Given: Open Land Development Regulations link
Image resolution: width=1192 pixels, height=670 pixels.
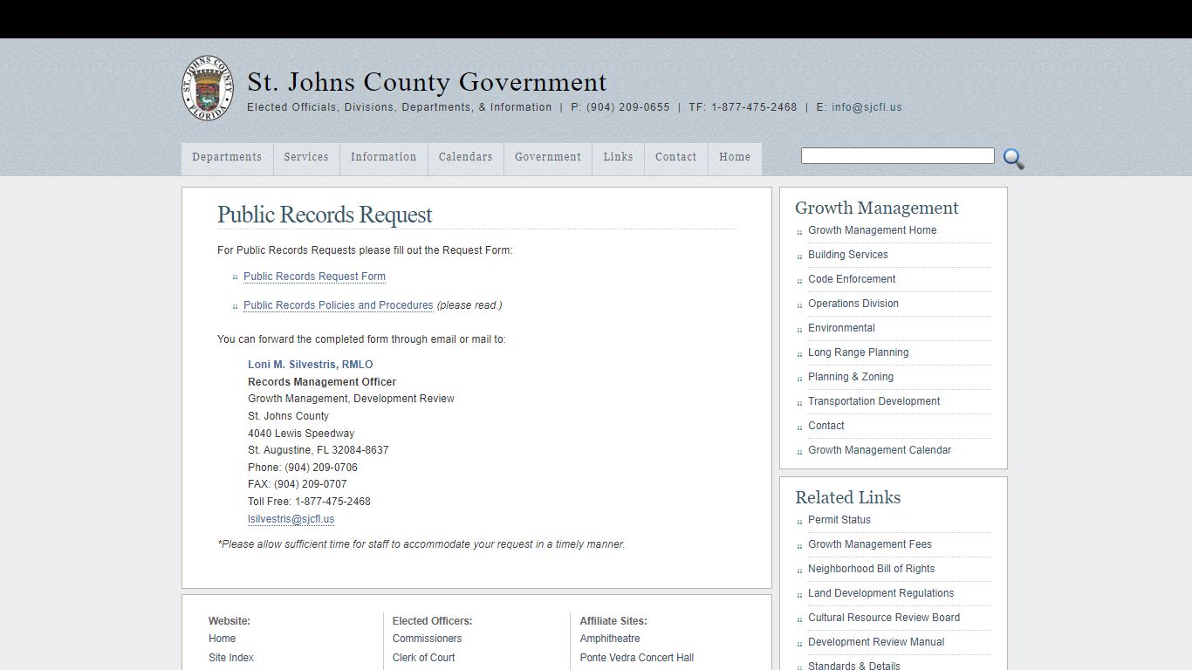Looking at the screenshot, I should click(881, 593).
